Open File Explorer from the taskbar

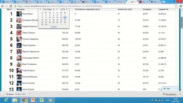tap(15, 100)
